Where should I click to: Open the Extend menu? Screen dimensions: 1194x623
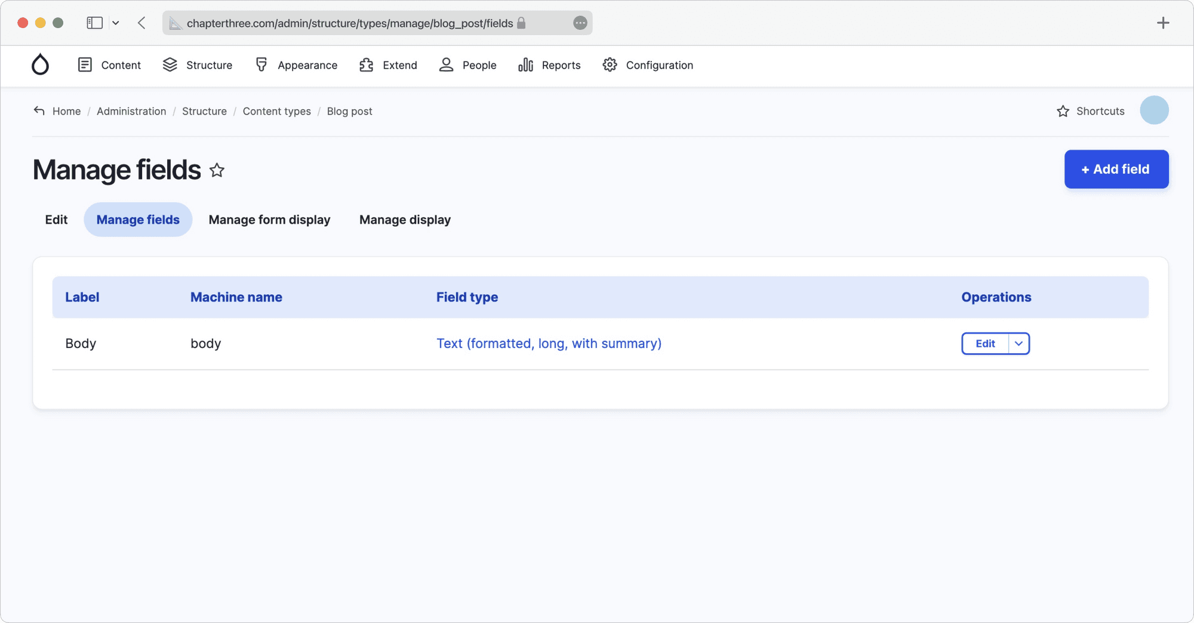[x=388, y=65]
